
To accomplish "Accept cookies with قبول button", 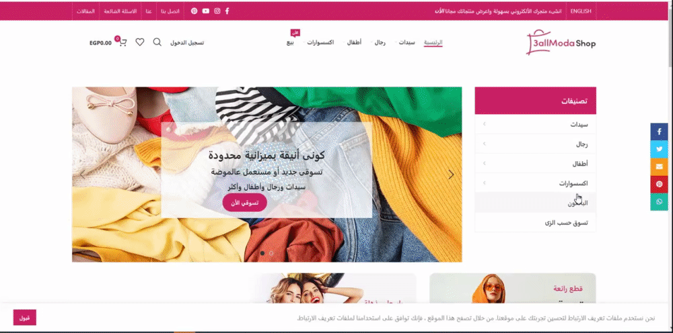I will [25, 318].
